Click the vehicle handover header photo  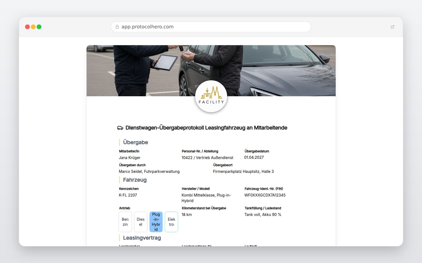(x=211, y=70)
